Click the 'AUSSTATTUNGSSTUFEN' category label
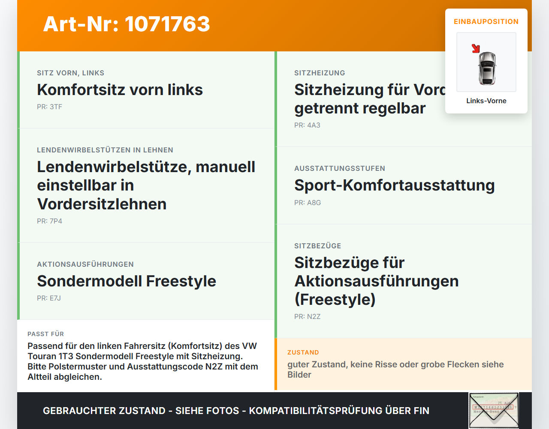This screenshot has width=549, height=429. point(340,168)
